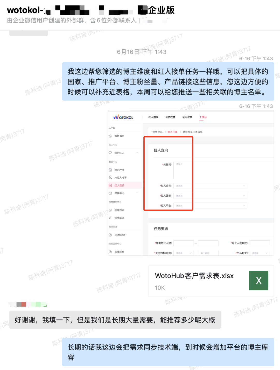The width and height of the screenshot is (280, 370).
Task: Click the checkbox-style icon beside sidebar 红人任务
Action: [110, 185]
